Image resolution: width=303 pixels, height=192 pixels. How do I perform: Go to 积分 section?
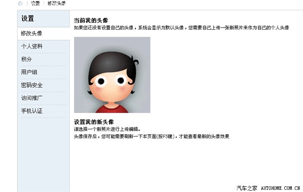pos(26,59)
